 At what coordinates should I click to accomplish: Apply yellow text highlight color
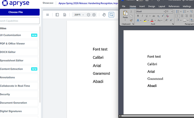[x=145, y=20]
